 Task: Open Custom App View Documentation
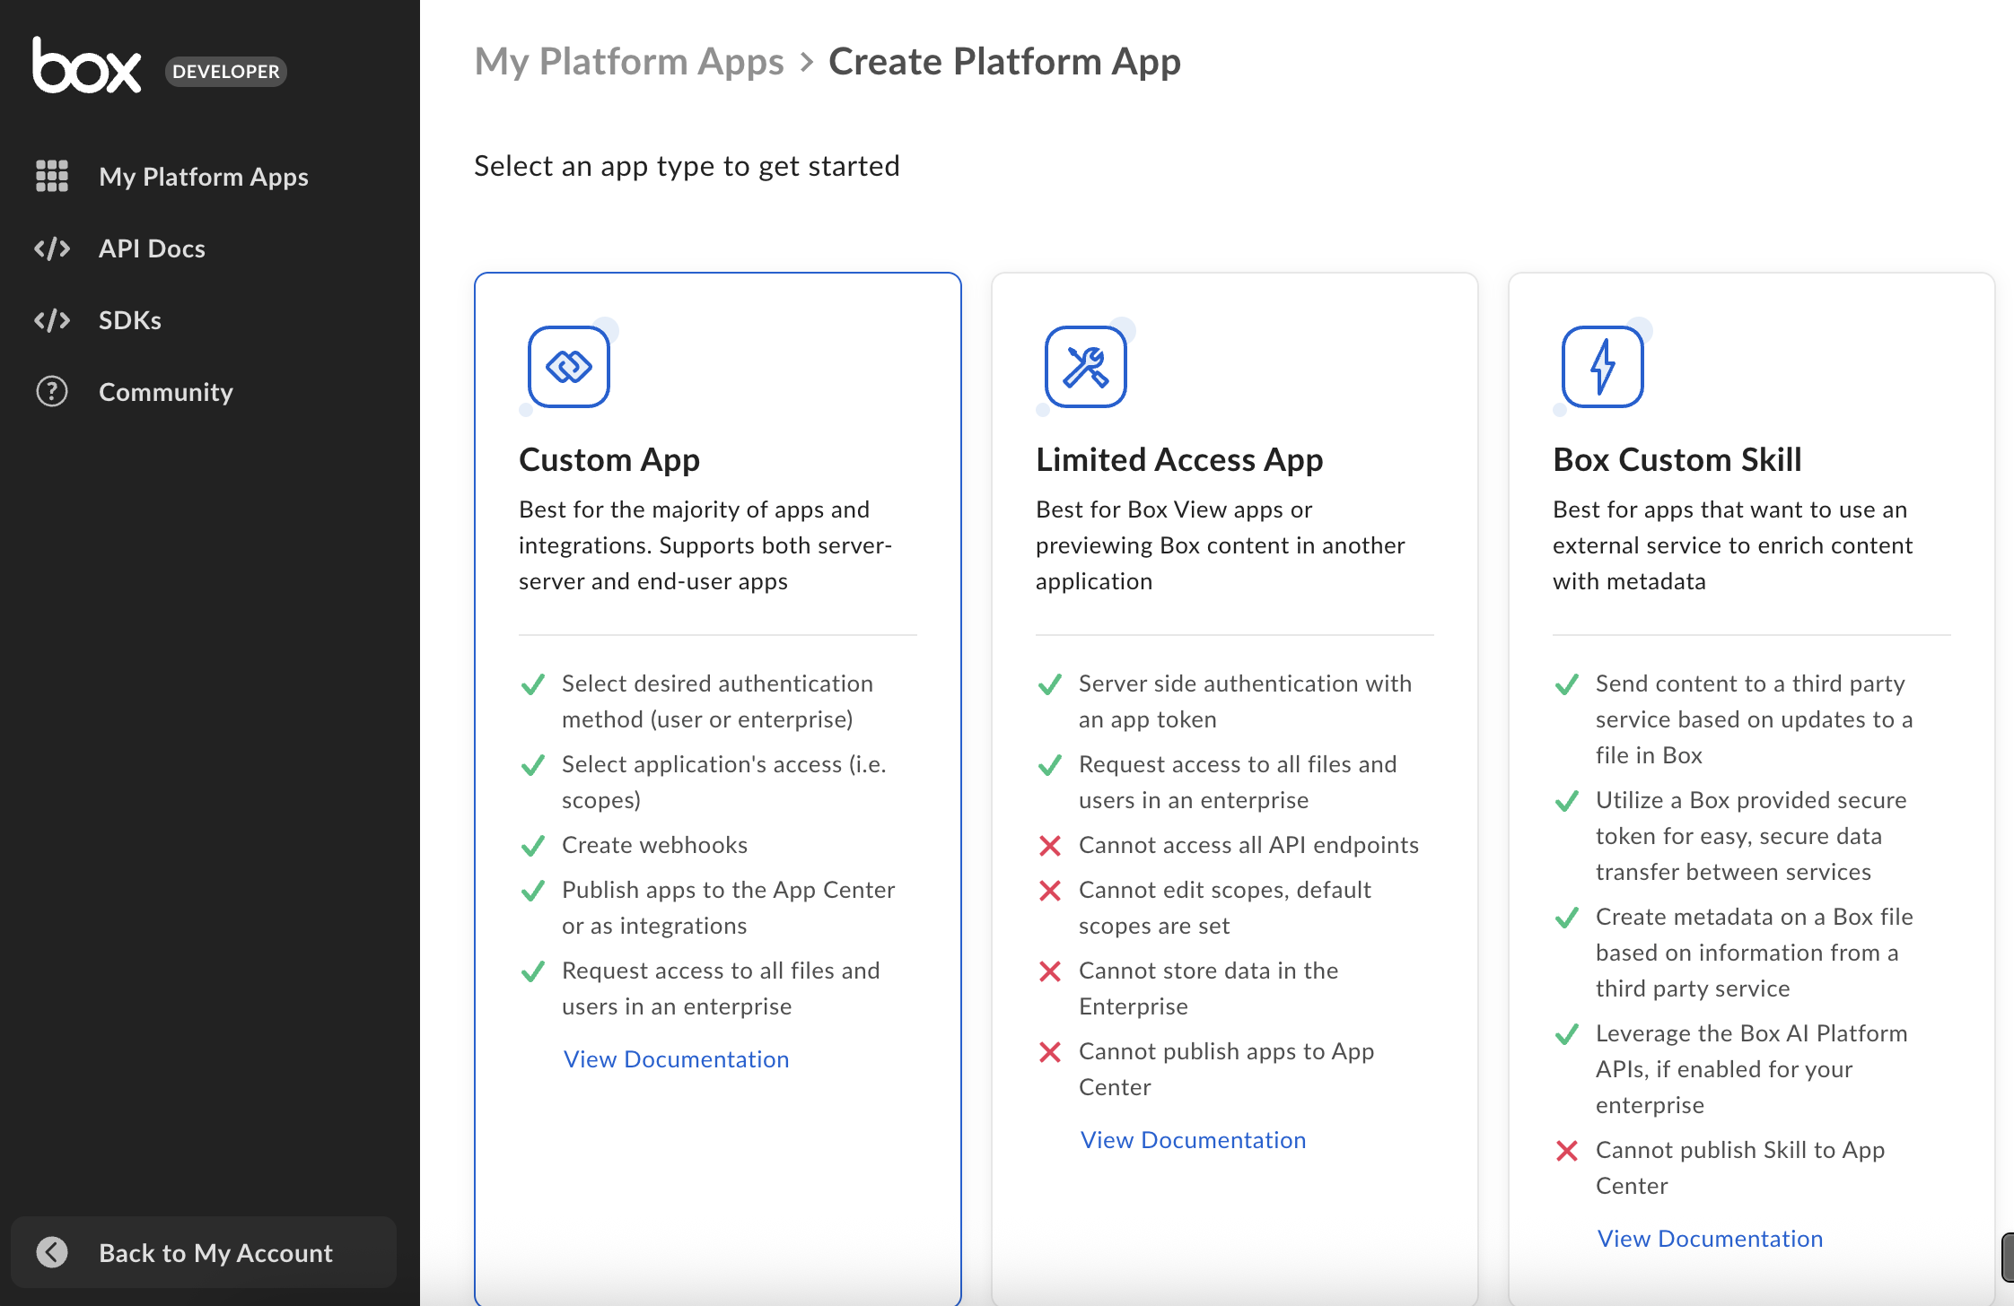click(676, 1059)
